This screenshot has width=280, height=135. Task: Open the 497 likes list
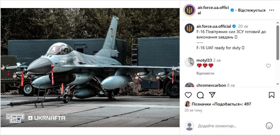point(222,104)
